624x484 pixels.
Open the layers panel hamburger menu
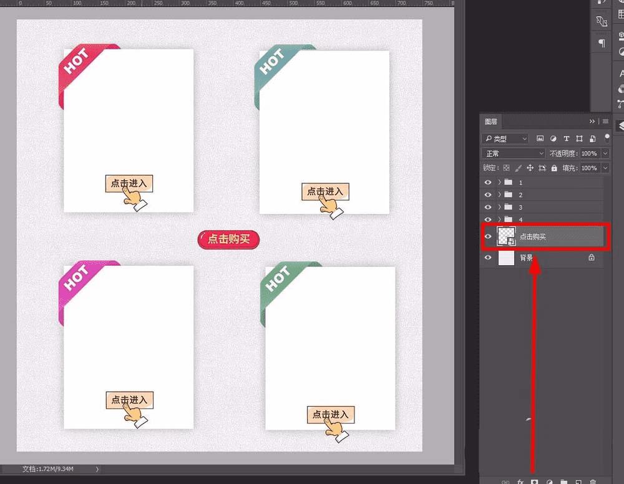(x=606, y=121)
